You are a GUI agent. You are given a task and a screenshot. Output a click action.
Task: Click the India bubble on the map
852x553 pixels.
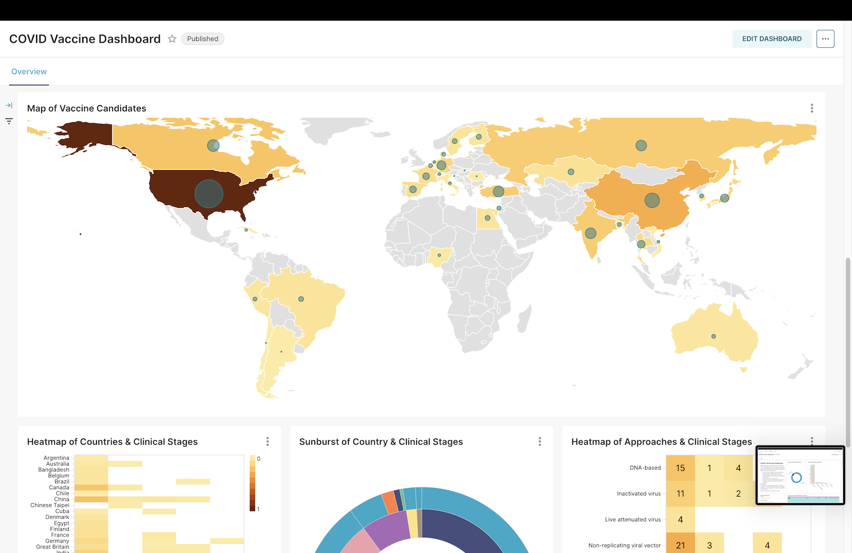[591, 233]
